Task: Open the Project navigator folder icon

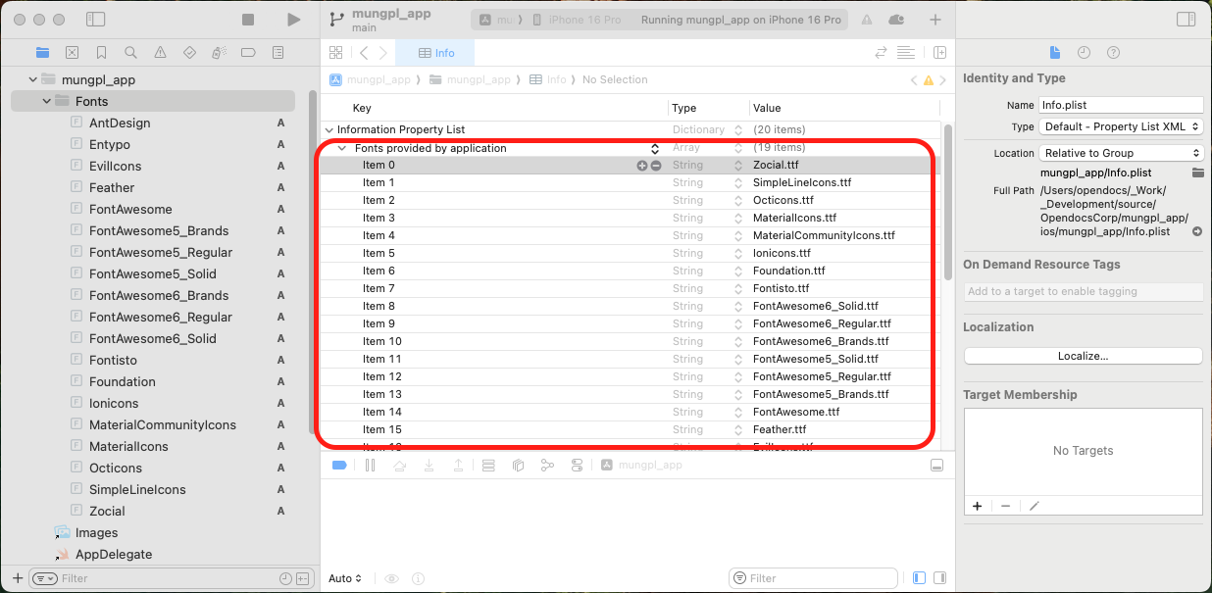Action: tap(42, 53)
